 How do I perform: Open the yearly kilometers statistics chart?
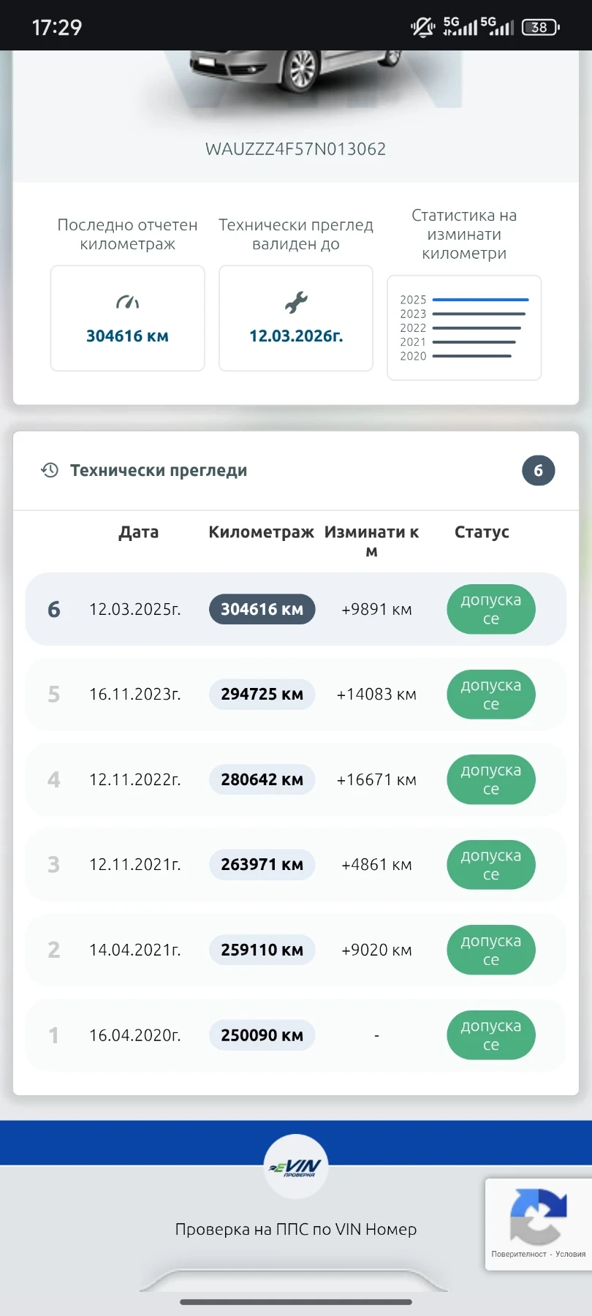tap(464, 328)
